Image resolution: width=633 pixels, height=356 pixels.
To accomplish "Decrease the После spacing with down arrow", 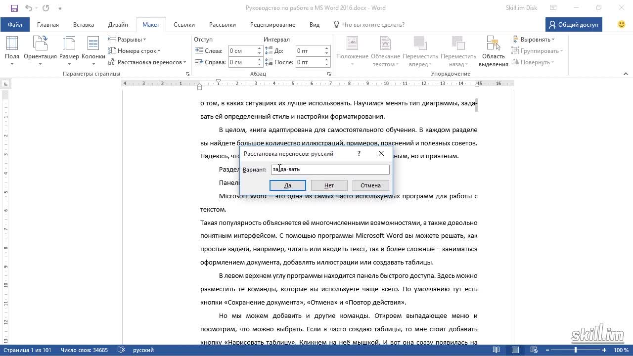I will (x=326, y=65).
